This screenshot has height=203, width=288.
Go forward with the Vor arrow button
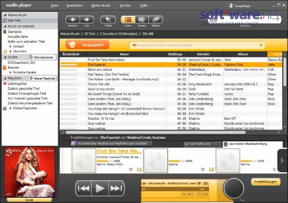coord(87,19)
